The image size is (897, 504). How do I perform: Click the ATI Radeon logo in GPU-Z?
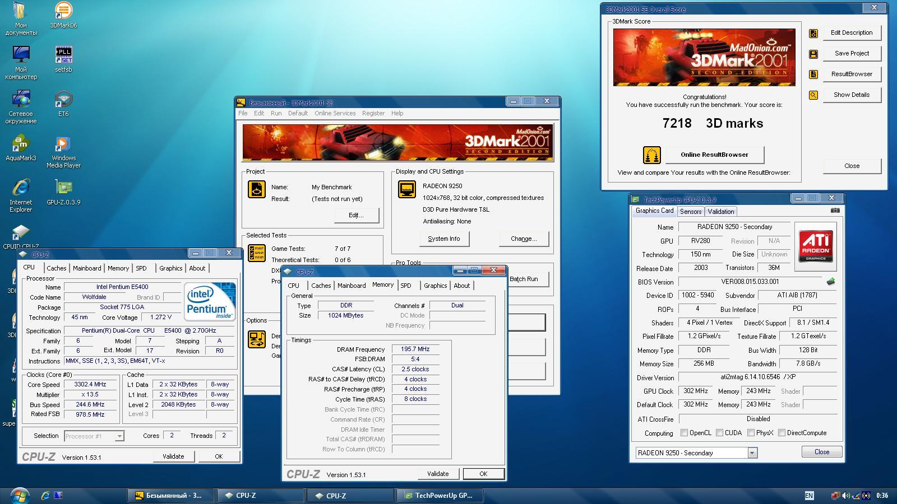[x=816, y=246]
